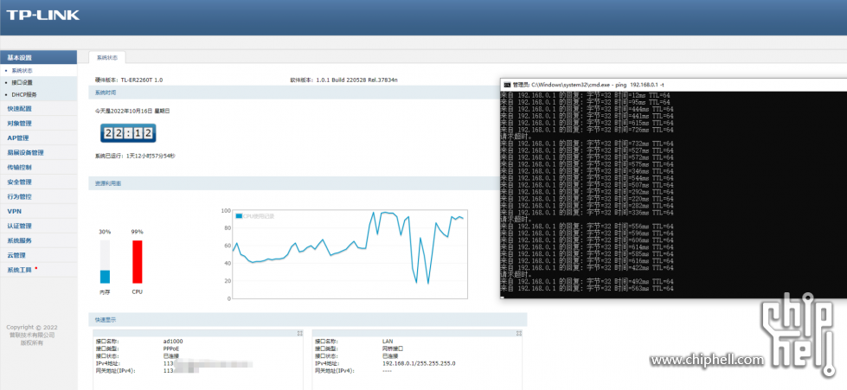Open DHCP服务 in the sidebar
This screenshot has width=847, height=390.
[23, 94]
